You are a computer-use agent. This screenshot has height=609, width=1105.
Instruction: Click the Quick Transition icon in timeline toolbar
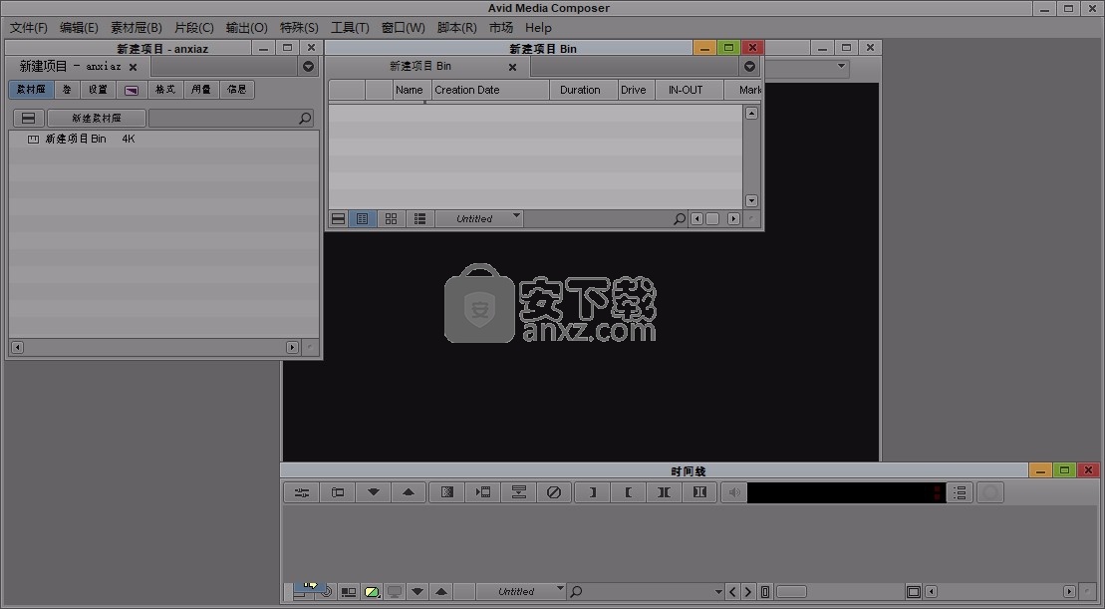click(447, 492)
